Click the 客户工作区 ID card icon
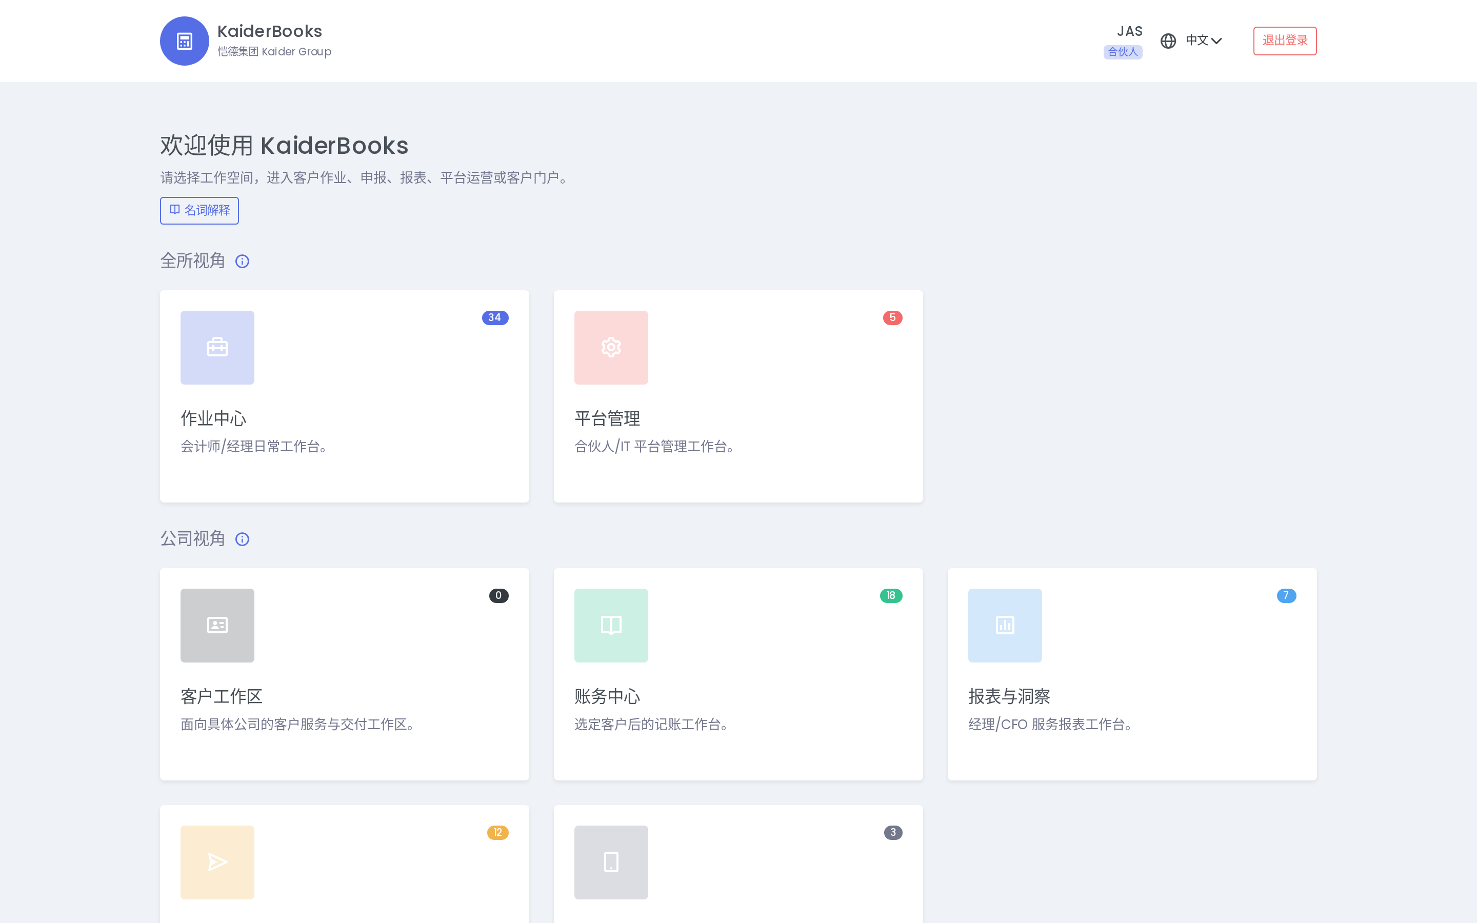The image size is (1477, 923). [217, 625]
